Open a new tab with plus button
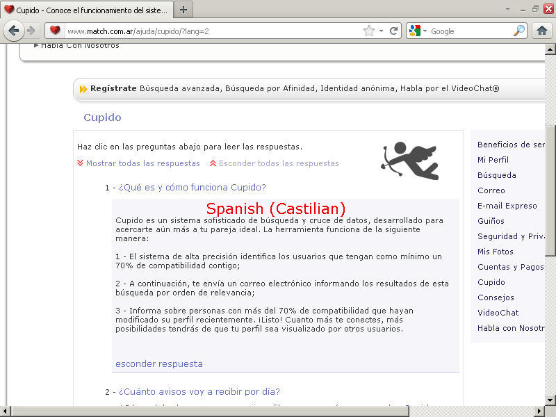This screenshot has width=556, height=417. pos(183,10)
